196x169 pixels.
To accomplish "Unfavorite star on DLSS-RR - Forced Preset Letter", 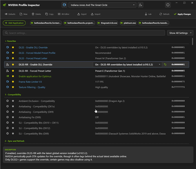I will (x=13, y=71).
